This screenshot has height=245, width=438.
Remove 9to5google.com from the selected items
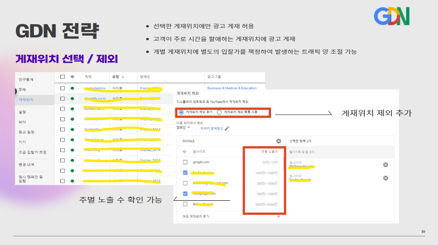click(x=385, y=165)
